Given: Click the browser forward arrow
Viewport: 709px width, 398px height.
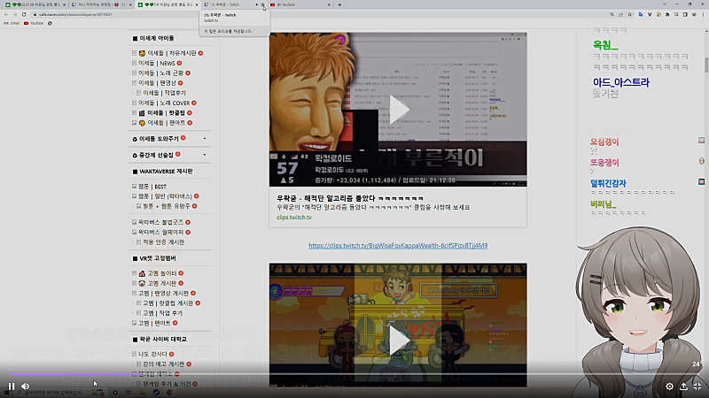Looking at the screenshot, I should click(15, 14).
